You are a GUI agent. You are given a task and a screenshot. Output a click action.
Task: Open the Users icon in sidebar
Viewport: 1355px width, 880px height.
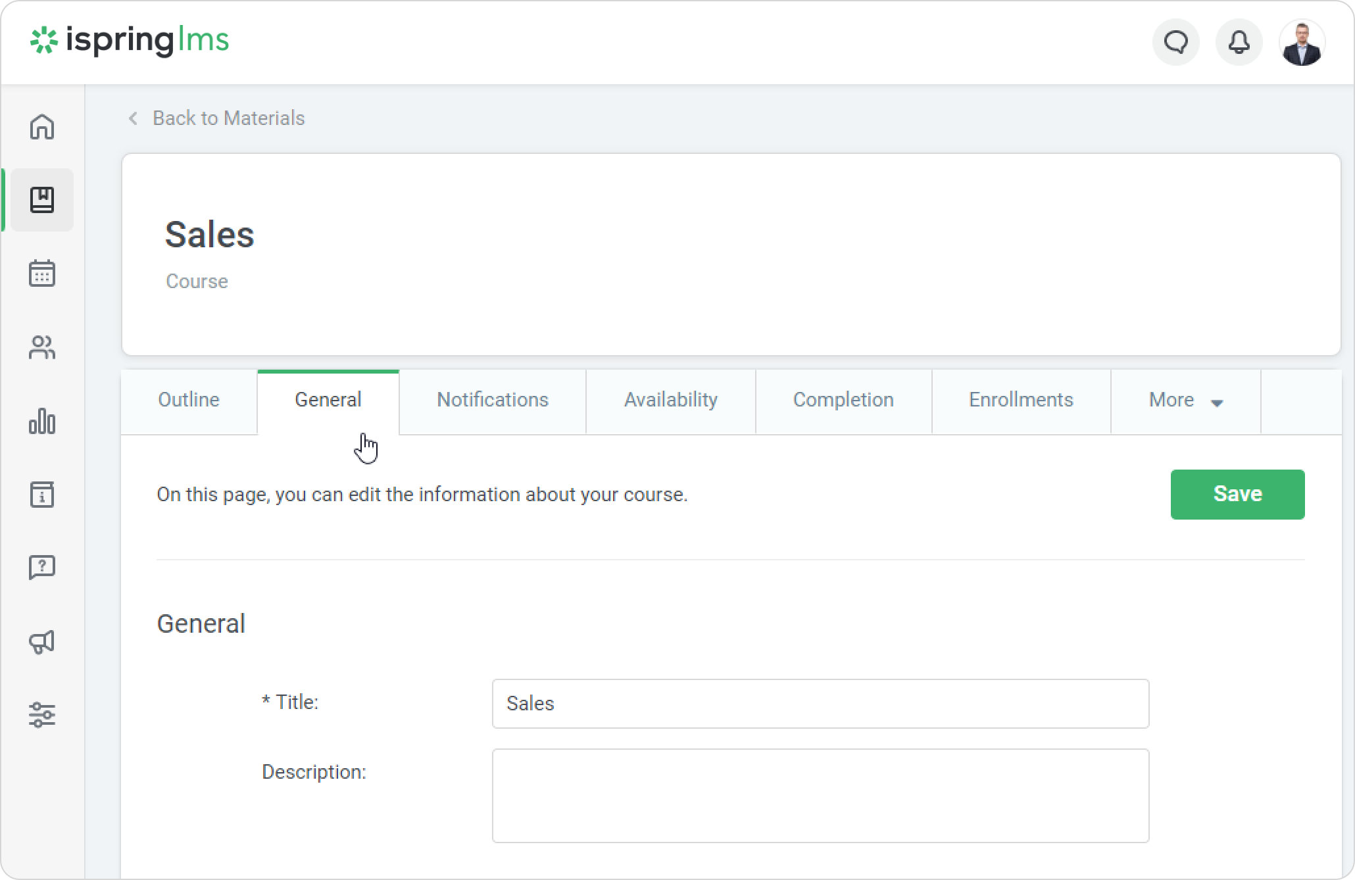42,347
